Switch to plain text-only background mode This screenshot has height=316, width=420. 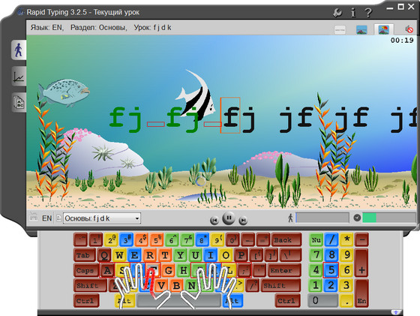tap(340, 29)
